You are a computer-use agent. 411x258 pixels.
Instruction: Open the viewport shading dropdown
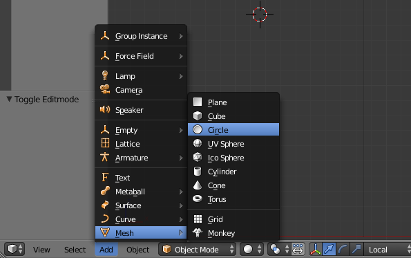pos(251,249)
